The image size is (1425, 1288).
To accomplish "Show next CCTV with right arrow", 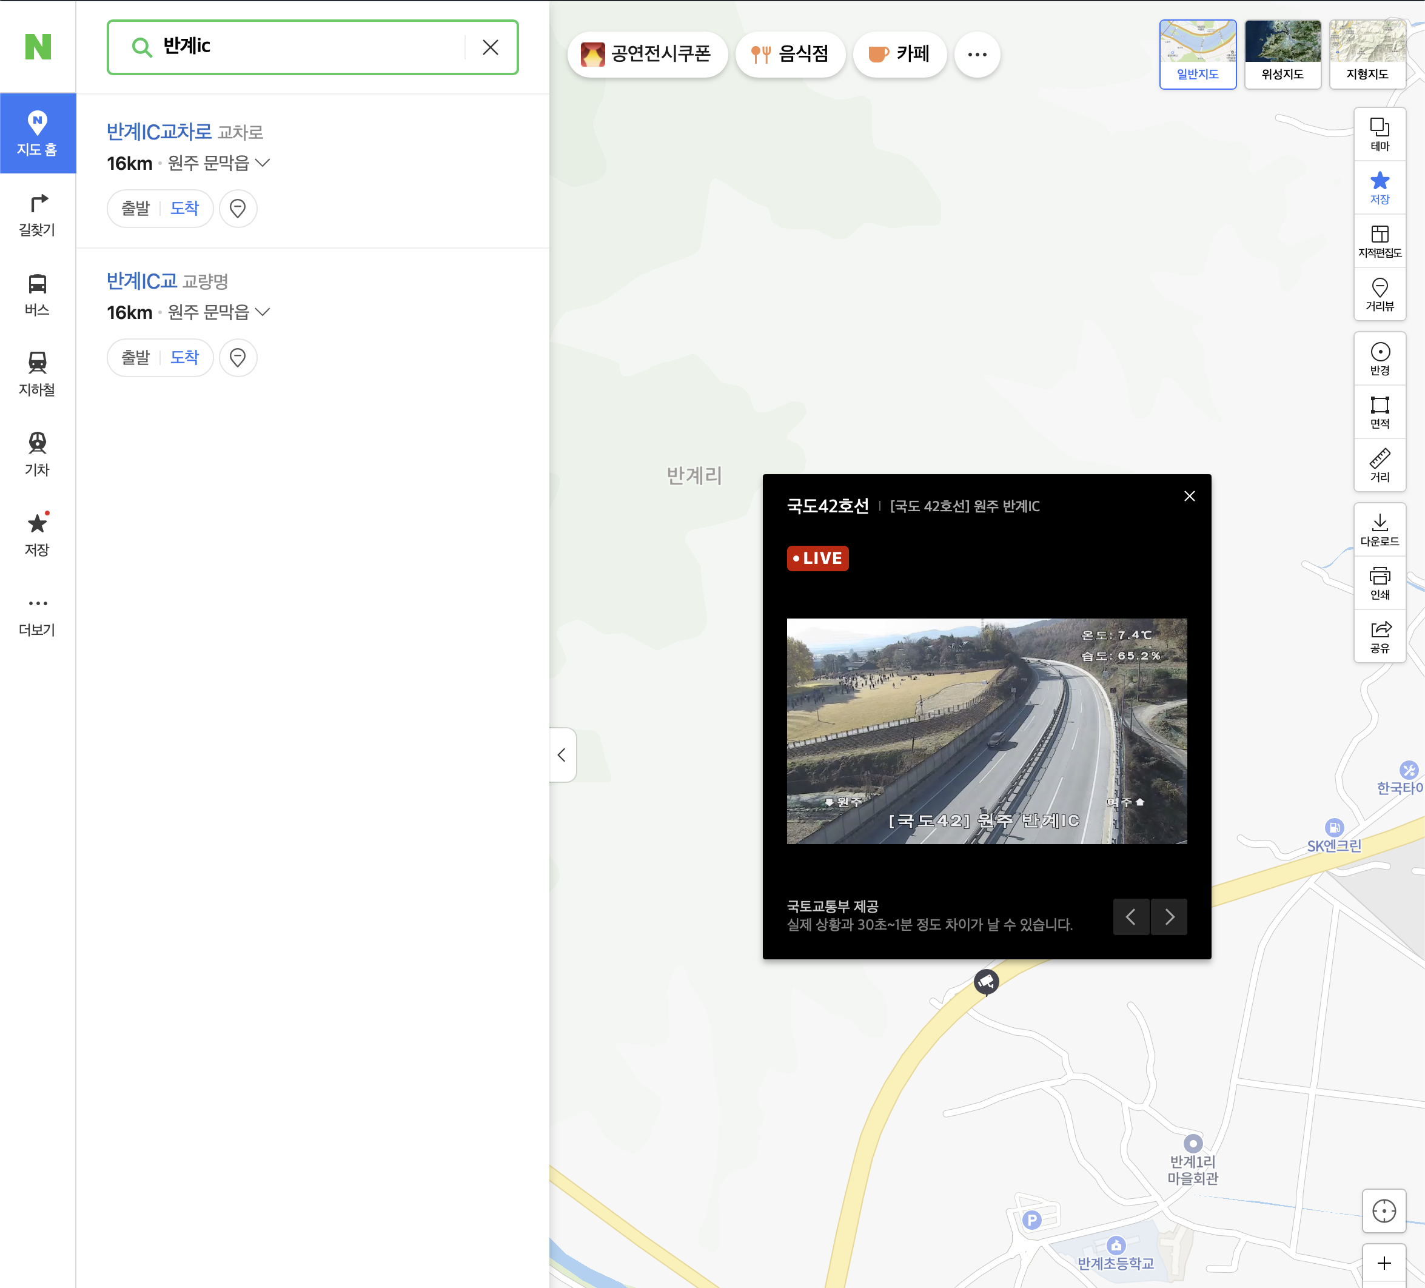I will click(x=1169, y=917).
